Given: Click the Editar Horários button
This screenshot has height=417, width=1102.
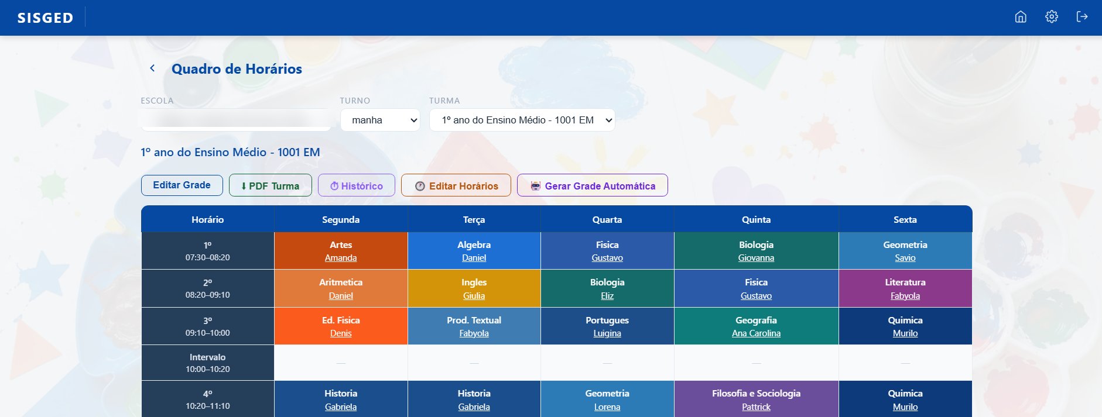Looking at the screenshot, I should (x=456, y=185).
